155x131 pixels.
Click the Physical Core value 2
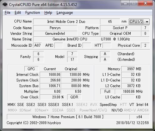click(x=145, y=45)
